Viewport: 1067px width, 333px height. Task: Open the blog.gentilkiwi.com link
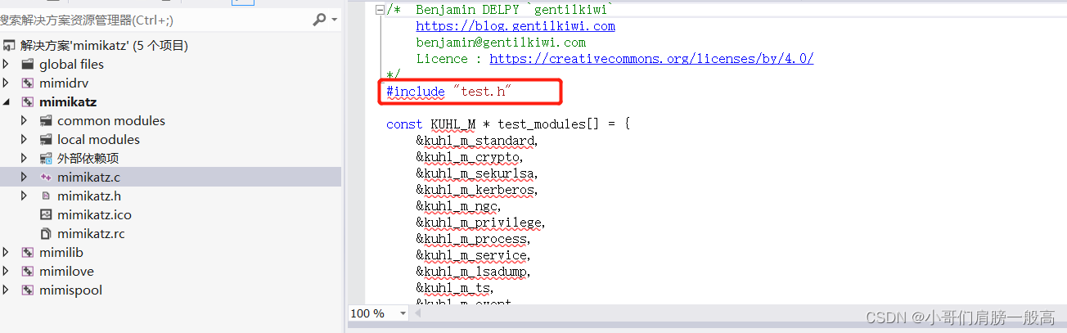(x=515, y=26)
